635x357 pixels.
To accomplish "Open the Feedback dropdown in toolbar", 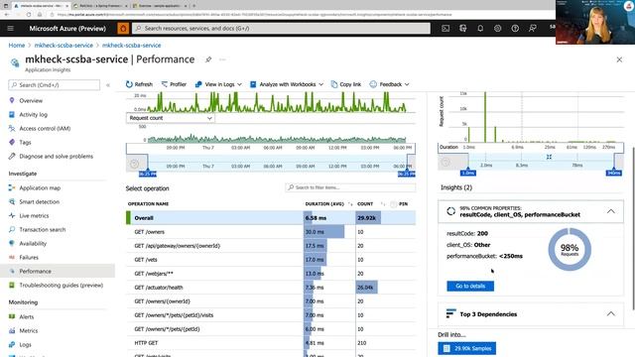I will click(389, 84).
